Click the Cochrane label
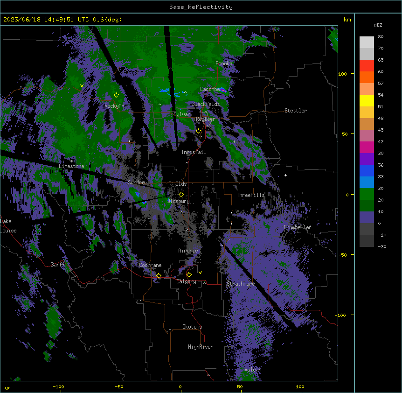This screenshot has height=393, width=402. [x=150, y=265]
